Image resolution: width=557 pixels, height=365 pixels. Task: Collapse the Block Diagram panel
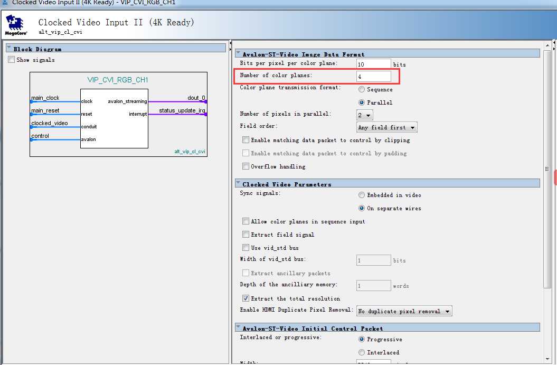[x=9, y=48]
